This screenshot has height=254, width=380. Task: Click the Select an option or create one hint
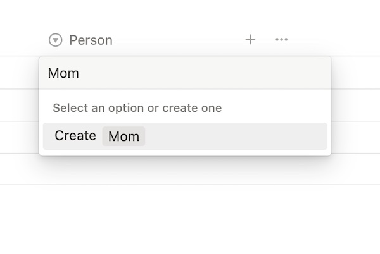click(137, 108)
